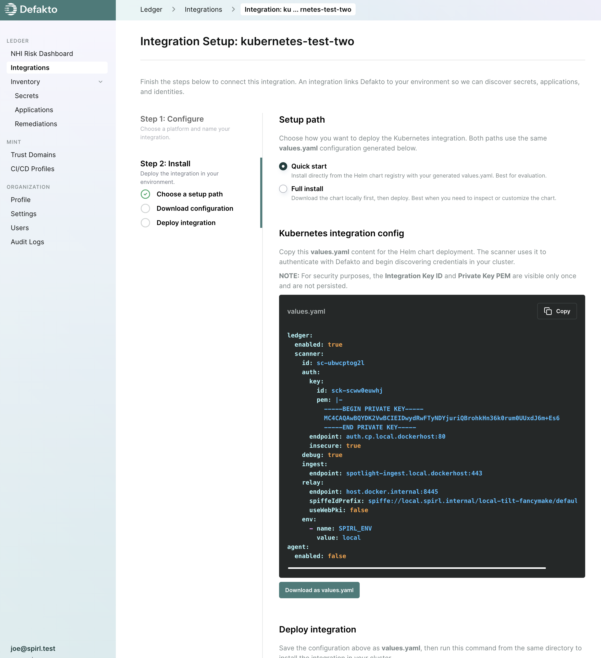The width and height of the screenshot is (601, 658).
Task: Click the breadcrumb chevron after Integrations
Action: coord(233,9)
